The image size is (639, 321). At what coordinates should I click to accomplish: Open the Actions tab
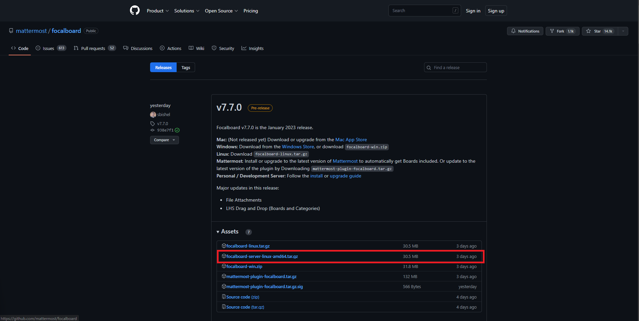(x=171, y=48)
